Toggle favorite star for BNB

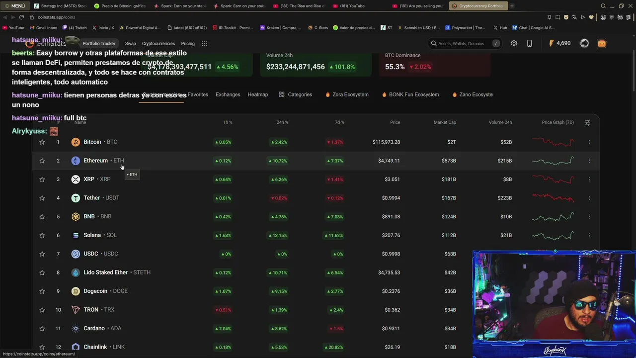coord(42,217)
